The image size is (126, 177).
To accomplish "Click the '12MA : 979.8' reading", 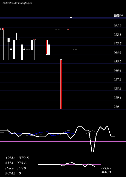I will [17, 158].
